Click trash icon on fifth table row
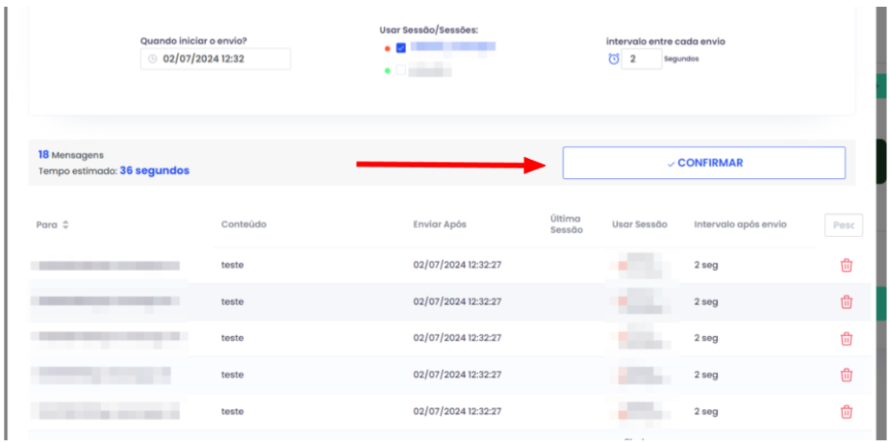 pos(846,411)
